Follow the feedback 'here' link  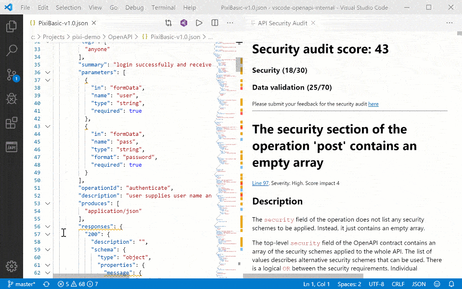[x=373, y=104]
